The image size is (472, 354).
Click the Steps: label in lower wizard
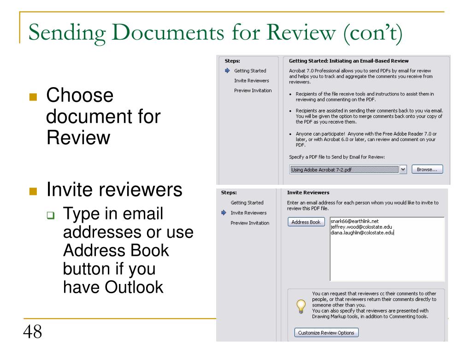tap(229, 193)
